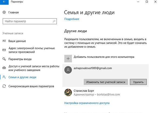Click the sync arrows icon

(x=4, y=86)
